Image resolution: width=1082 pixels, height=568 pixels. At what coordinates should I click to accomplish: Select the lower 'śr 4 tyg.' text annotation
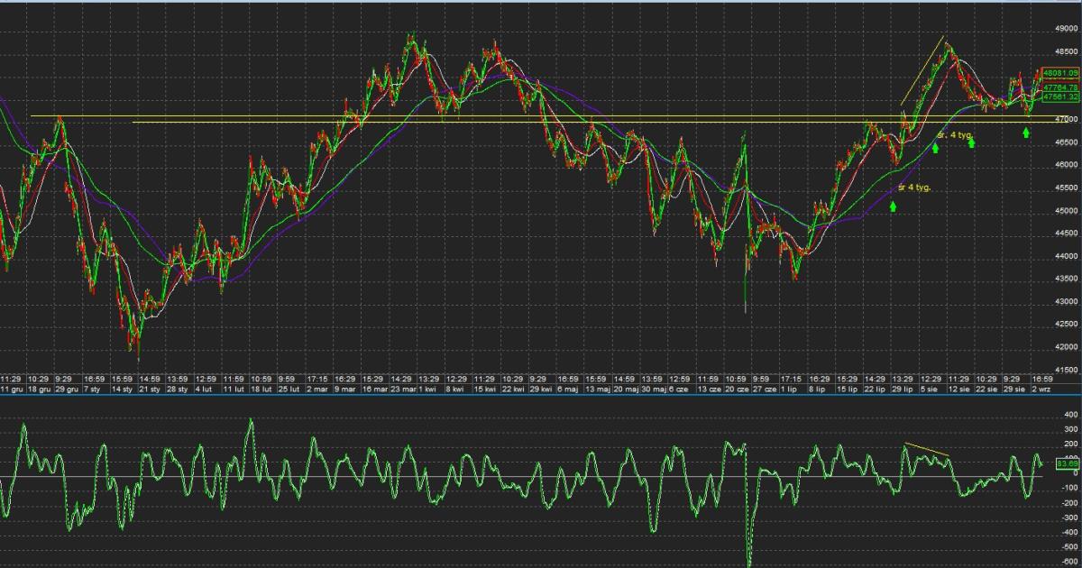pos(913,188)
